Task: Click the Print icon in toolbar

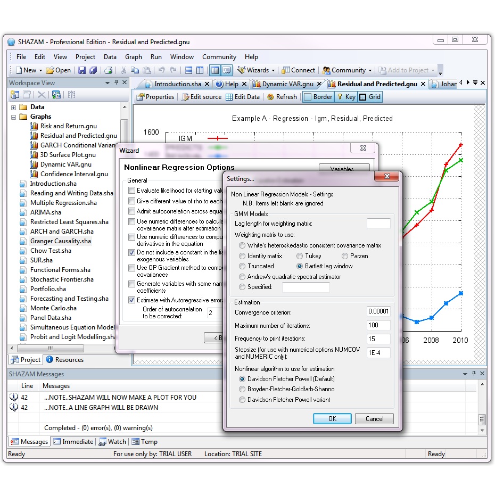Action: tap(108, 70)
